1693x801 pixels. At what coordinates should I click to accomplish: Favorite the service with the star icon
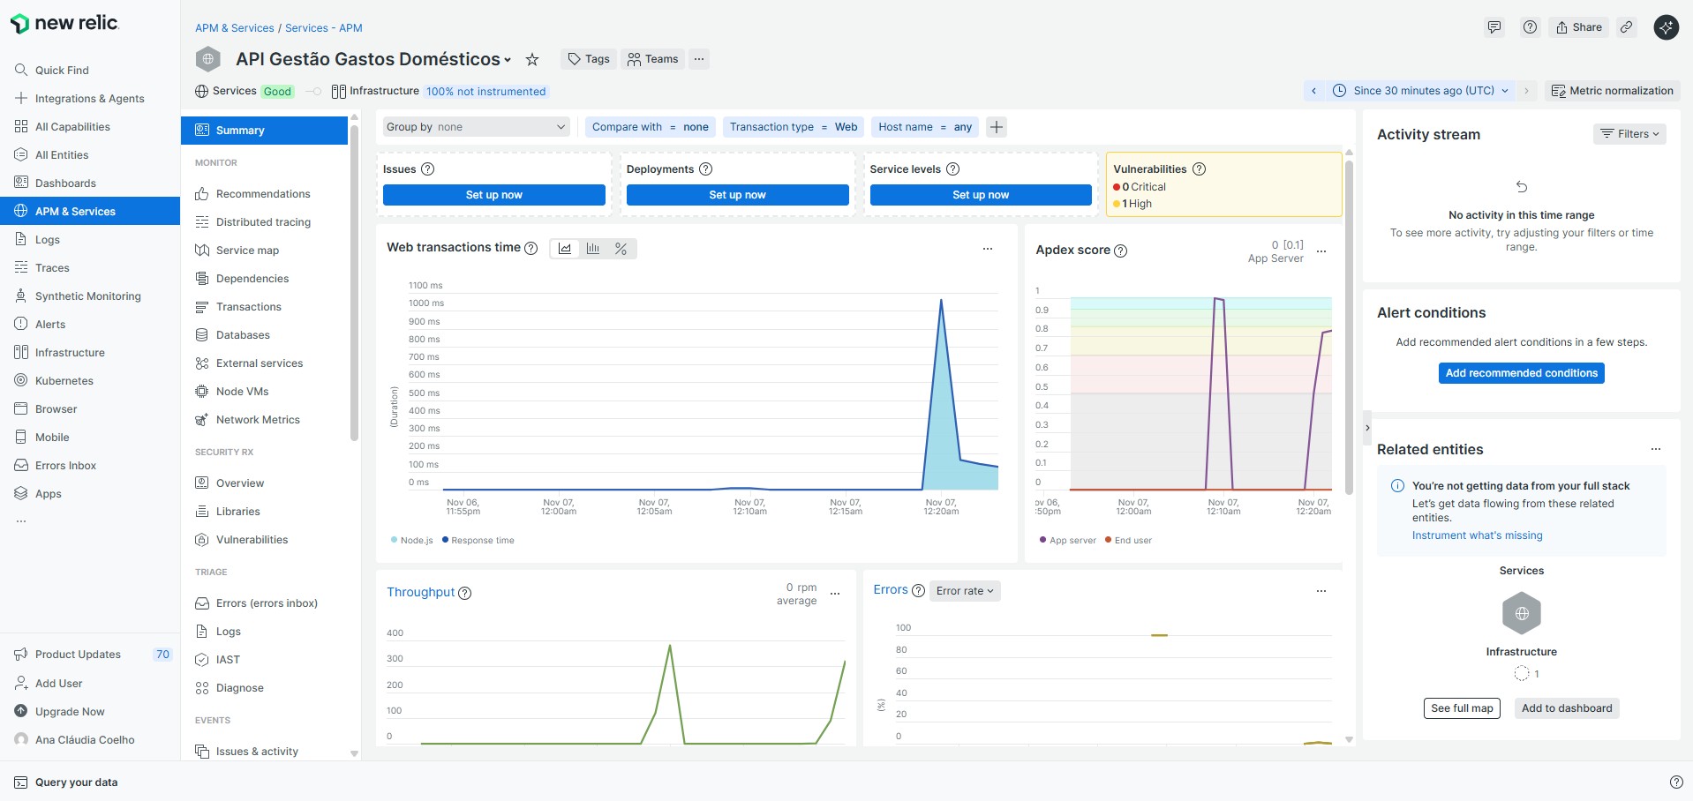coord(532,59)
